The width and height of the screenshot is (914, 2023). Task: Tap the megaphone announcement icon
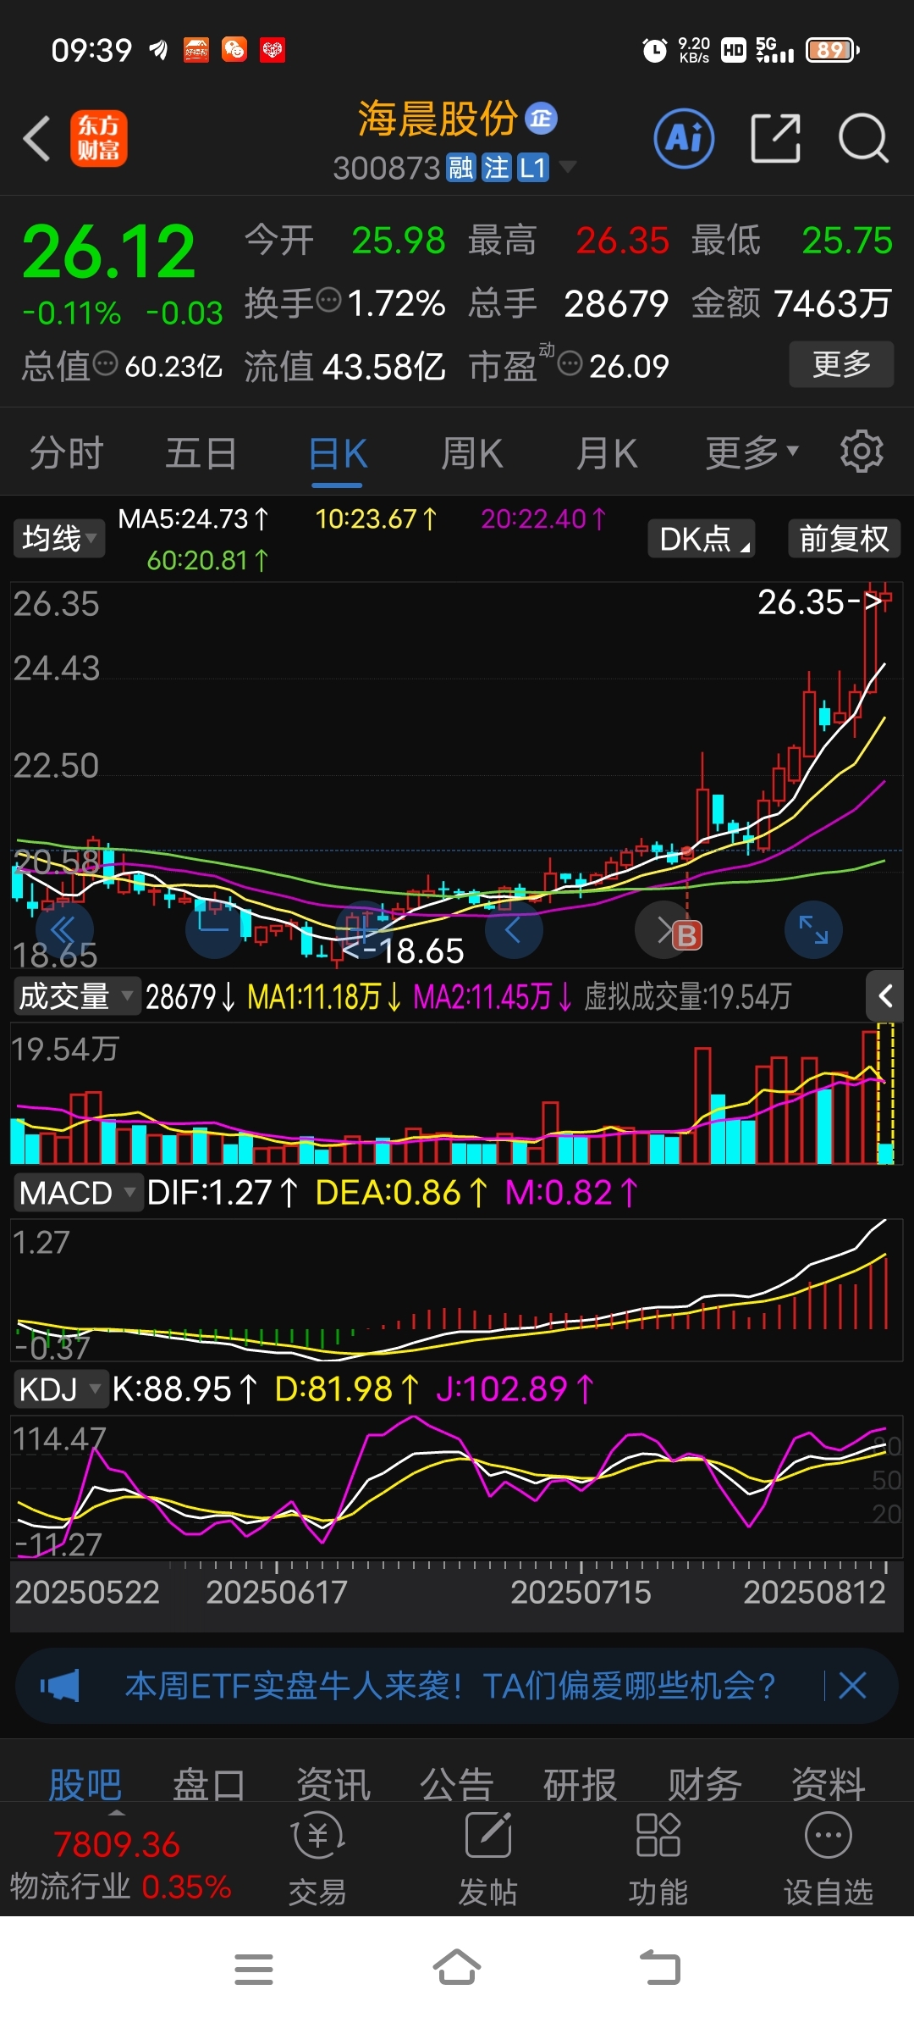pos(61,1686)
